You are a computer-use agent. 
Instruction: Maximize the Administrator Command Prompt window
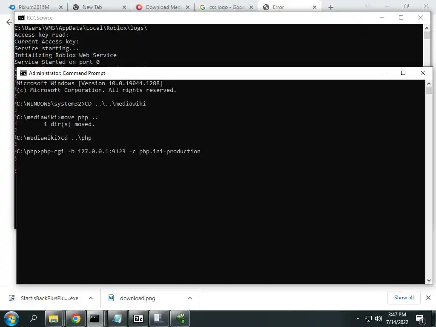pos(403,73)
